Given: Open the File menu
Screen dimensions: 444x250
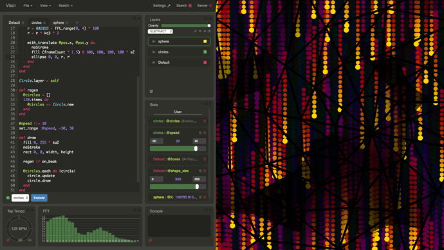Looking at the screenshot, I should click(28, 6).
